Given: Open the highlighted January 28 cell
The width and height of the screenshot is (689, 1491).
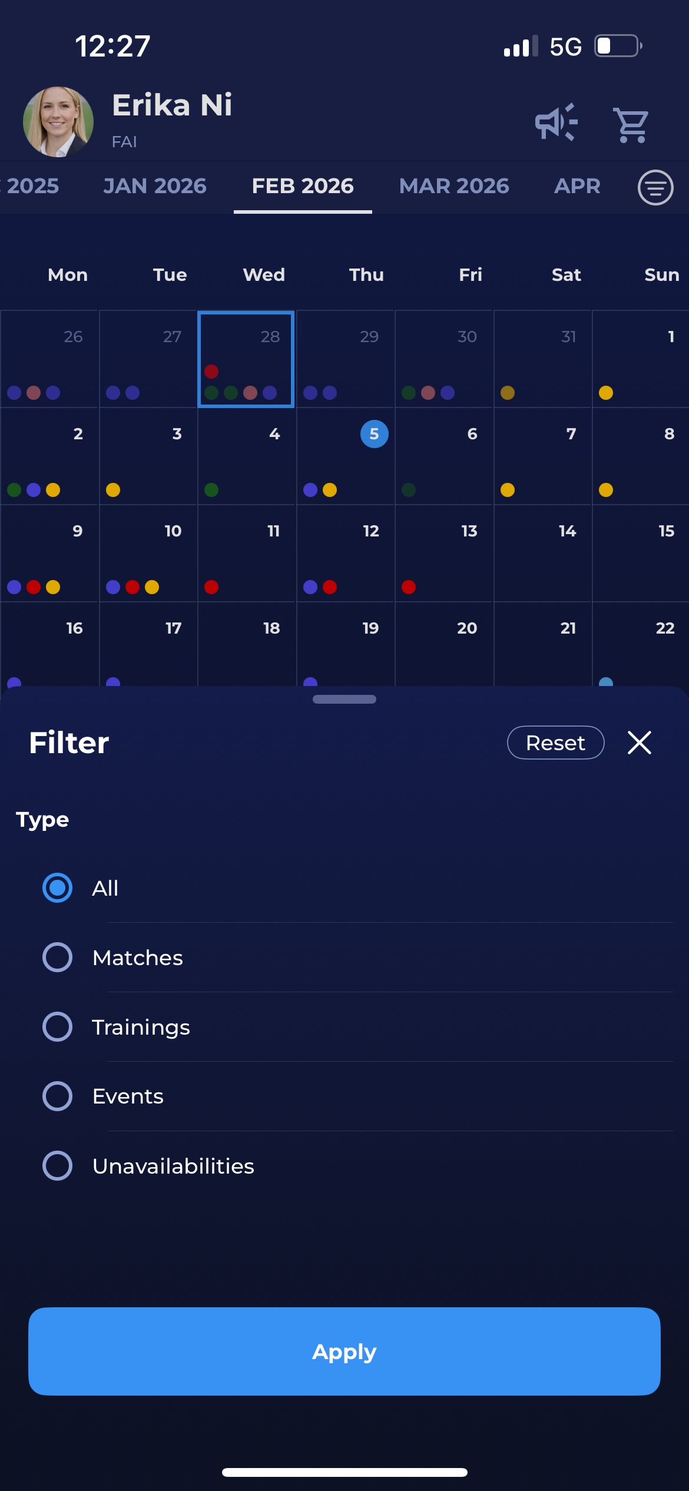Looking at the screenshot, I should (246, 359).
